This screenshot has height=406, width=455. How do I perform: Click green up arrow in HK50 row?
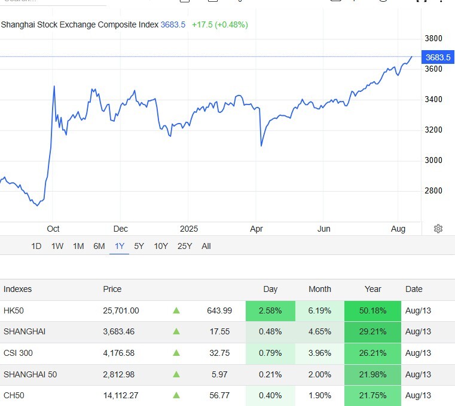176,310
